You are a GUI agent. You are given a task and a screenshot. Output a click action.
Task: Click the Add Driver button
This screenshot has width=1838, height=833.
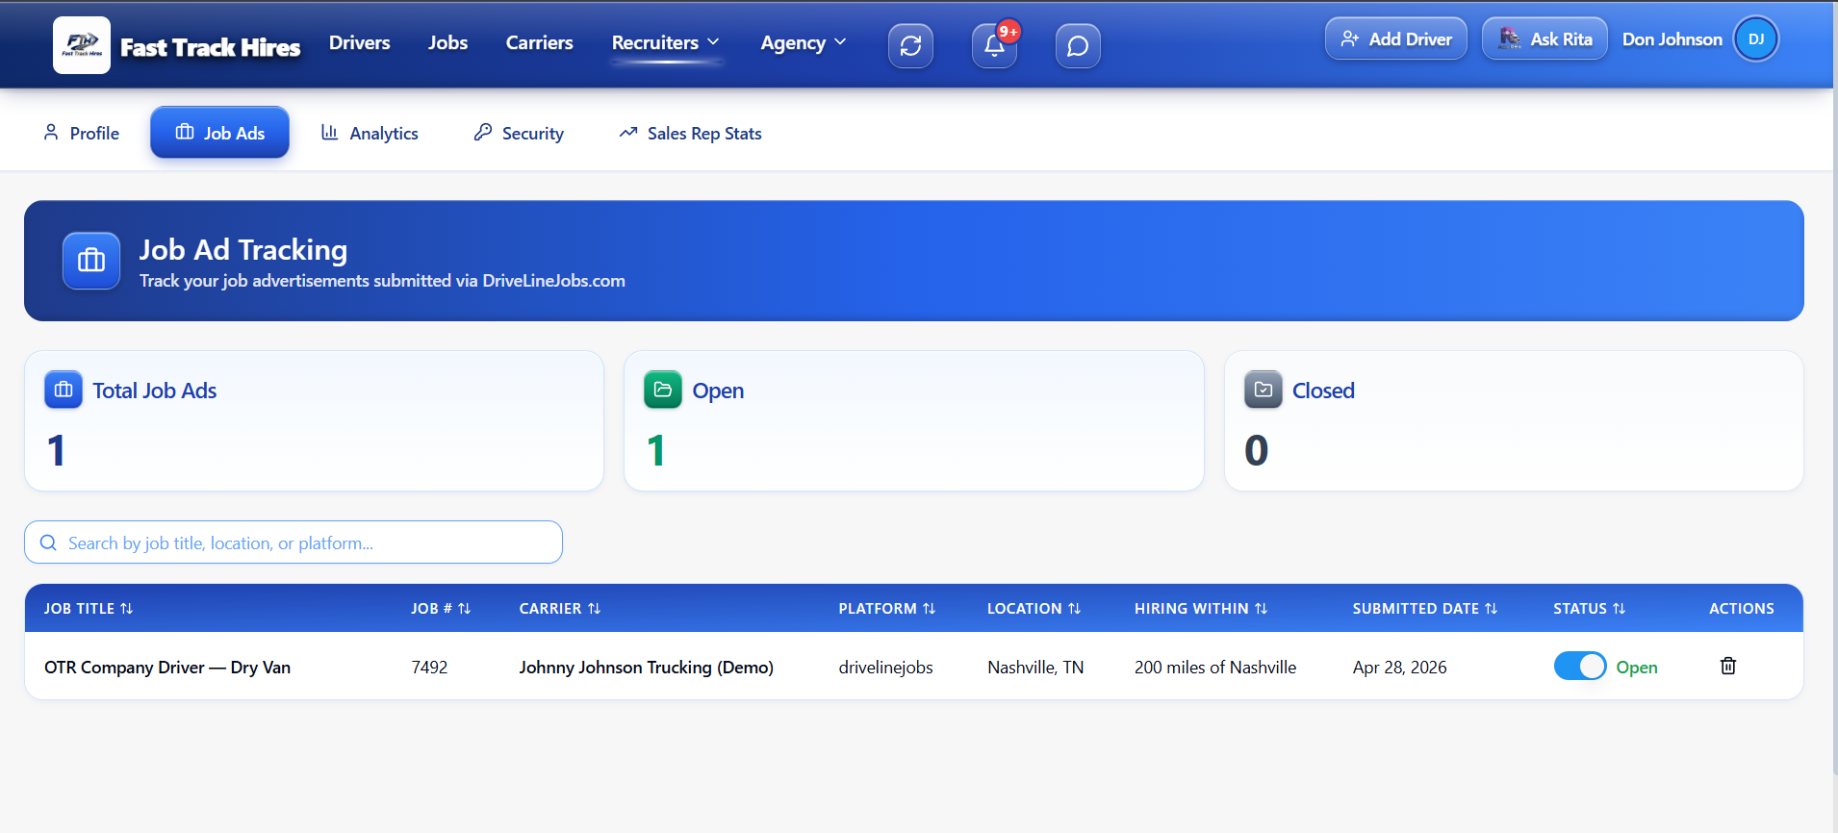tap(1396, 38)
